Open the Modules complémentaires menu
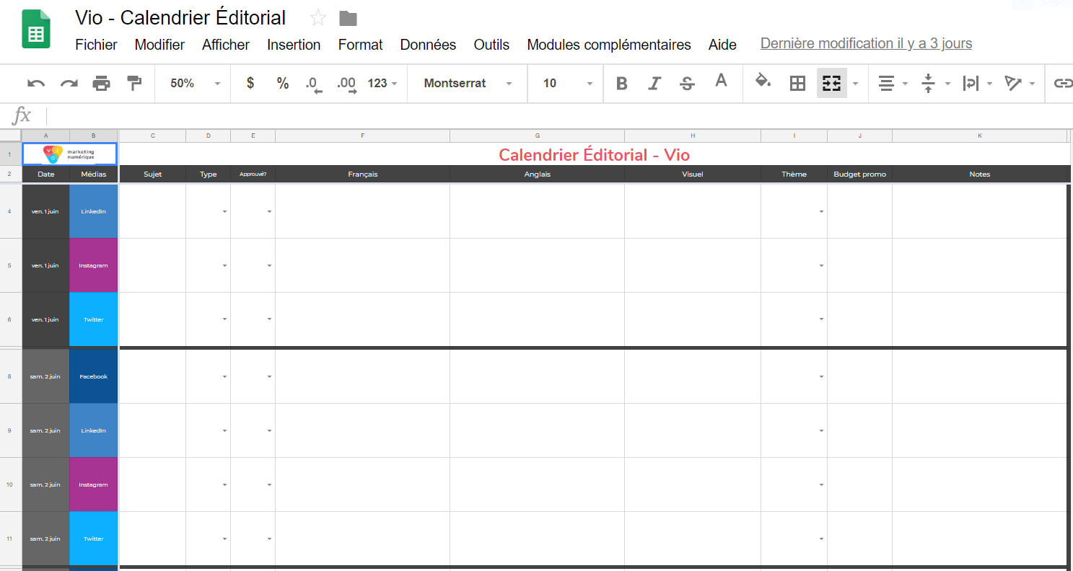Viewport: 1073px width, 571px height. (x=609, y=45)
